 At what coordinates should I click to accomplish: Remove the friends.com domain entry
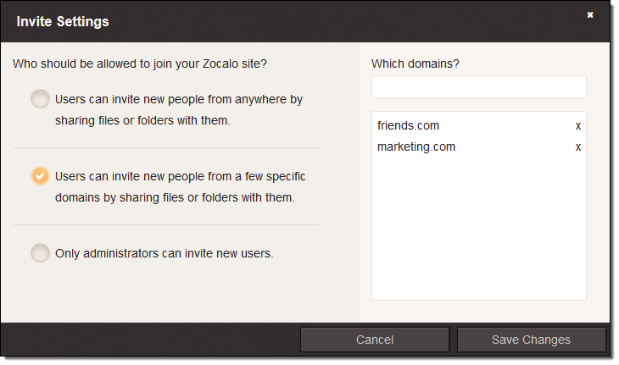(578, 126)
